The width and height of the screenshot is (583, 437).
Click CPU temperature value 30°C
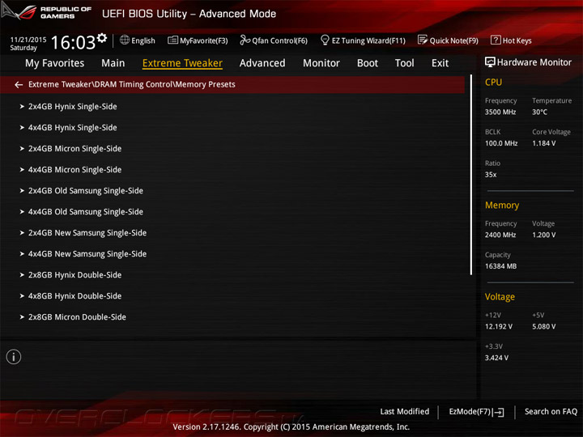(539, 112)
